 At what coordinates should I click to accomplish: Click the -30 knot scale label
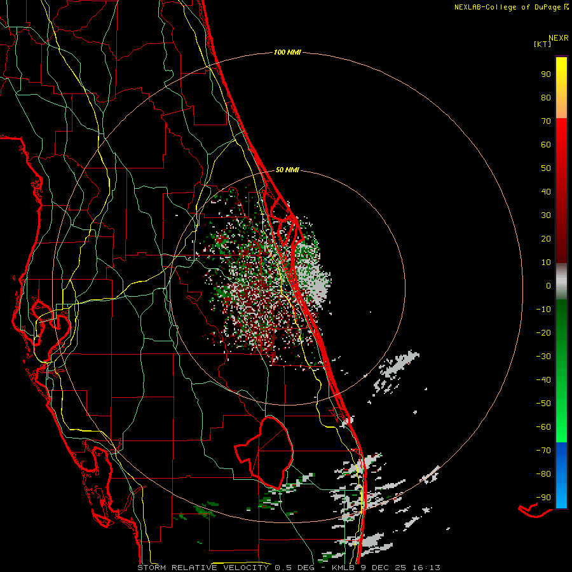[543, 357]
